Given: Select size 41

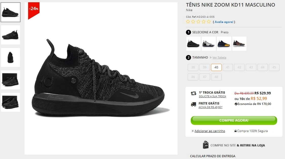Looking at the screenshot, I should tap(228, 67).
